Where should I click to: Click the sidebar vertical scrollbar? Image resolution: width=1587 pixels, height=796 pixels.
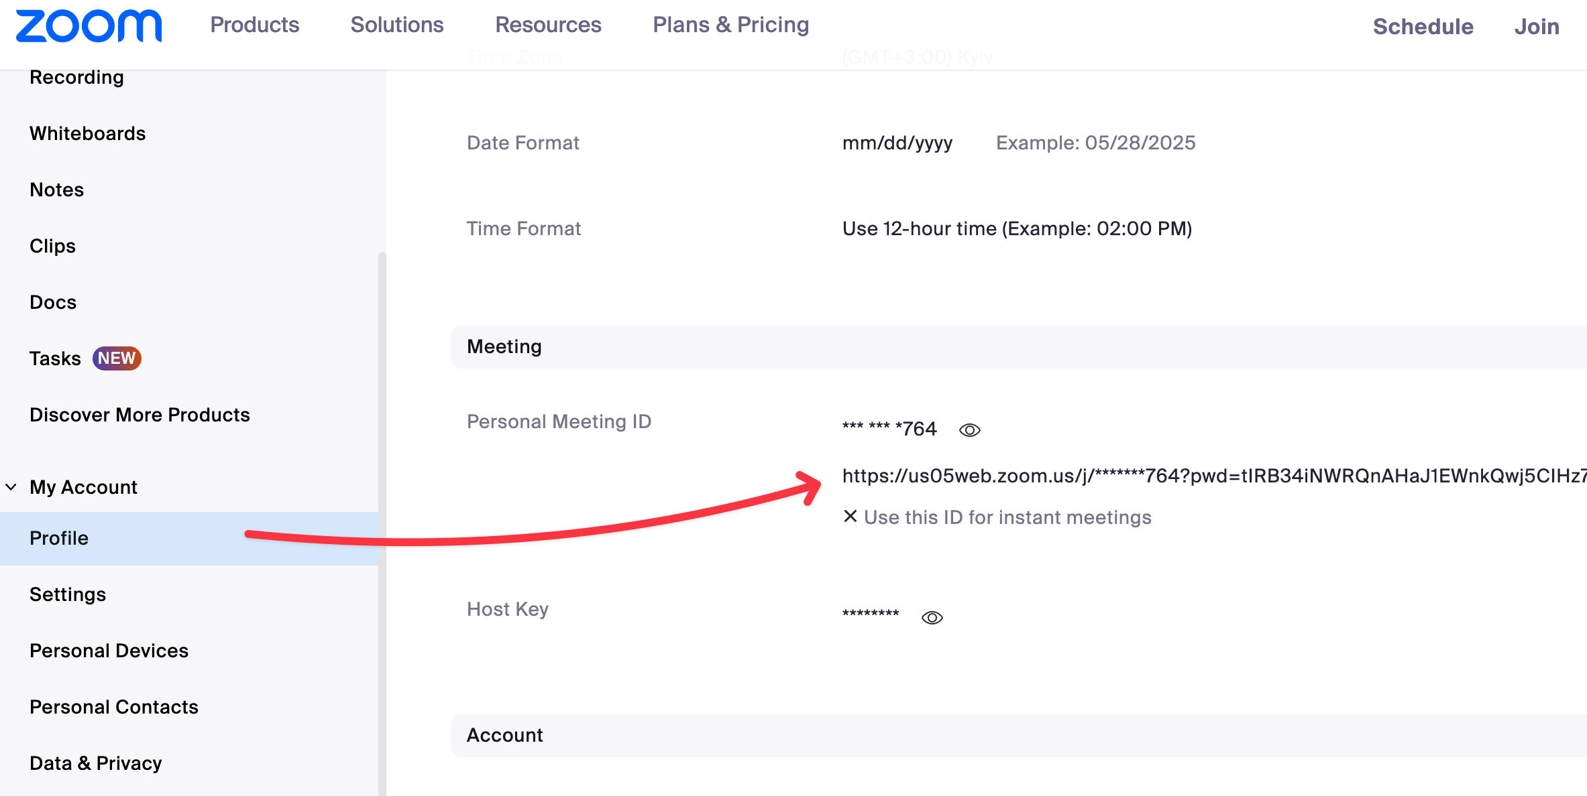tap(382, 524)
